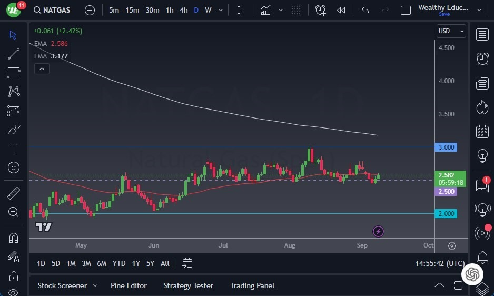Open chart settings gear icon
The width and height of the screenshot is (494, 296).
point(452,246)
